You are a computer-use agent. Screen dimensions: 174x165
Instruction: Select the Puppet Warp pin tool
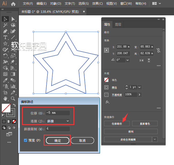(x=13, y=62)
